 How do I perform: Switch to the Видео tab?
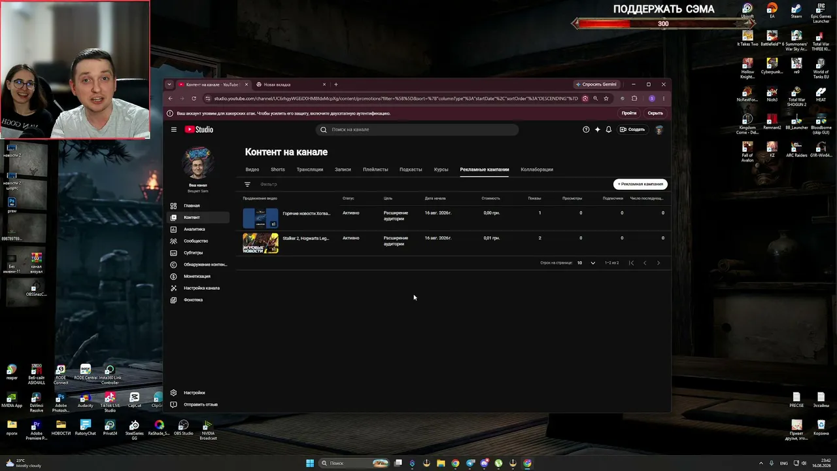click(252, 169)
